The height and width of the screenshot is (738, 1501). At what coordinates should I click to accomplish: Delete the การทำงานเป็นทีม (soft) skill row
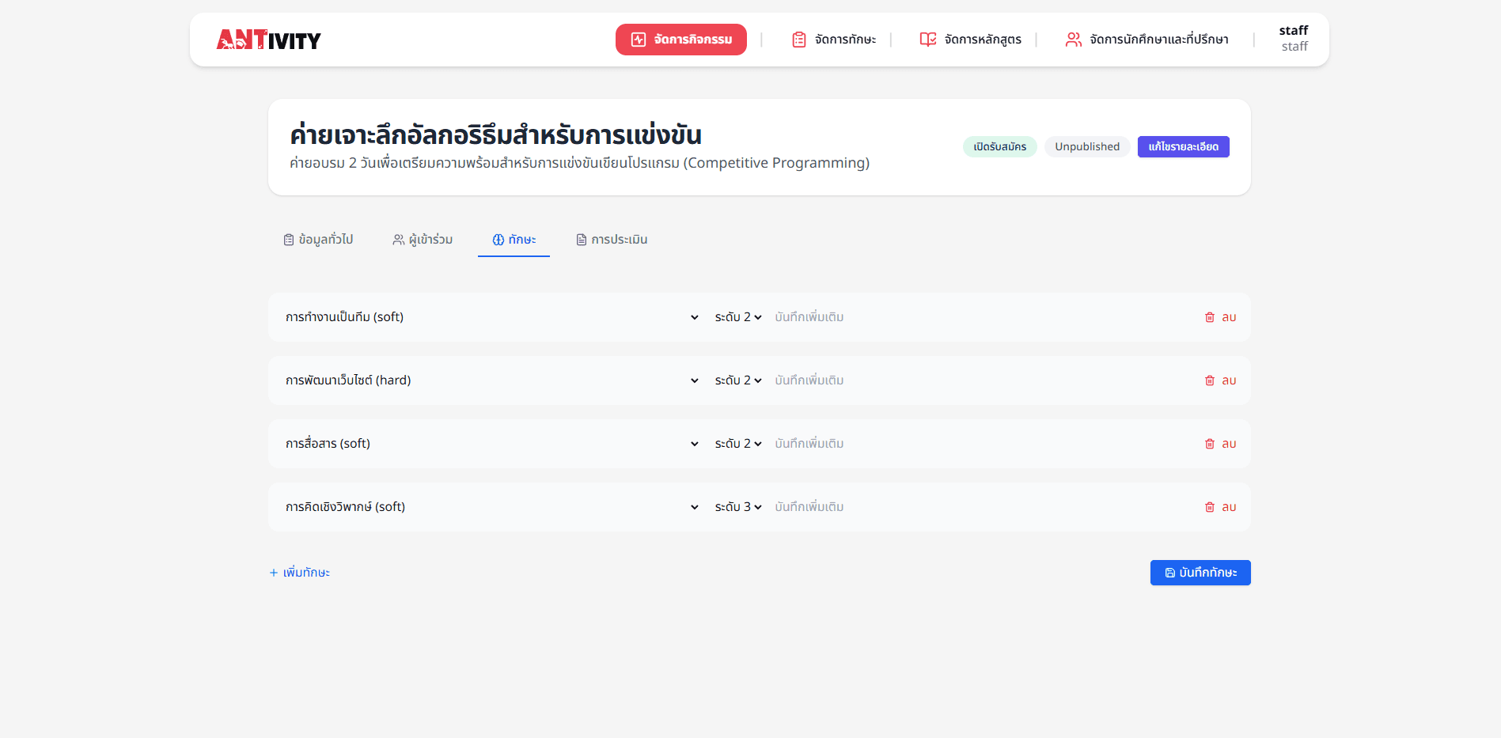click(1220, 317)
